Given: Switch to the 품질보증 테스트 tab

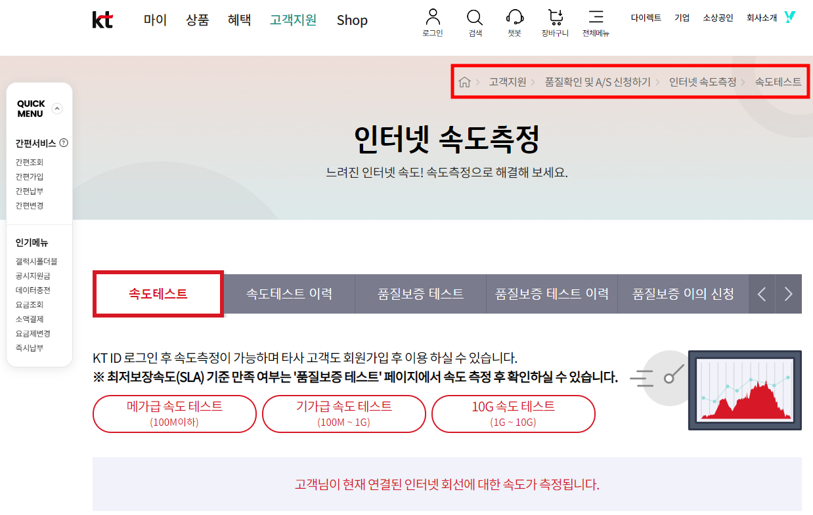Looking at the screenshot, I should click(x=421, y=294).
